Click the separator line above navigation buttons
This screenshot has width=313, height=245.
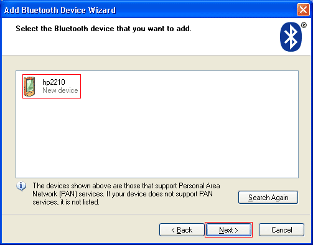coord(156,214)
